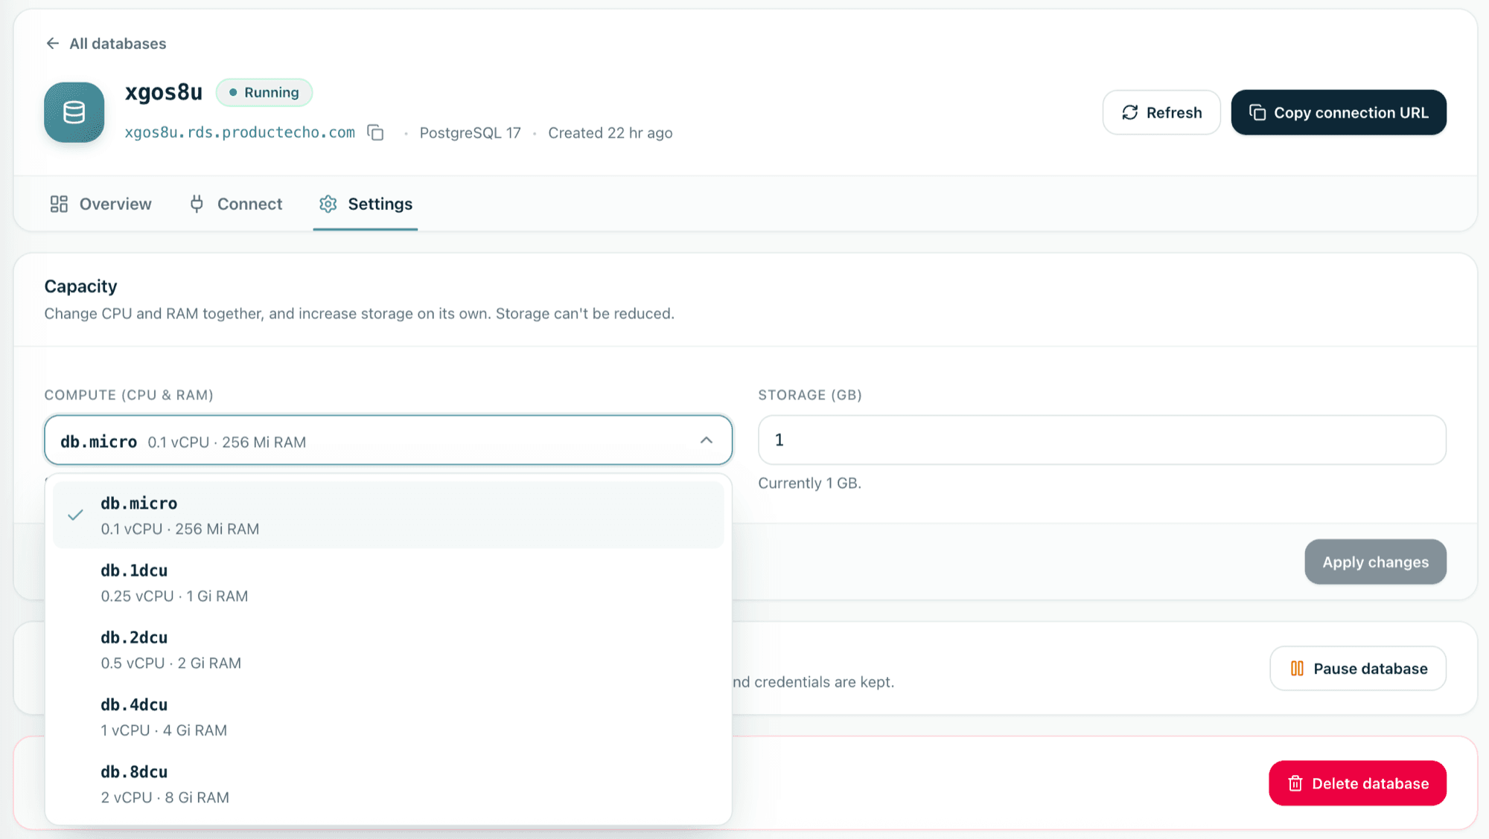Click the Apply changes button
The width and height of the screenshot is (1489, 839).
coord(1375,562)
